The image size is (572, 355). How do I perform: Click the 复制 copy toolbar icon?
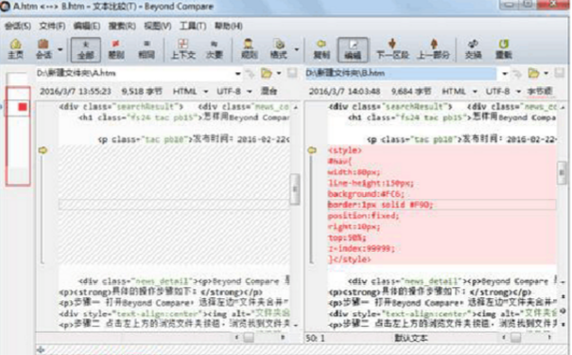[x=321, y=49]
